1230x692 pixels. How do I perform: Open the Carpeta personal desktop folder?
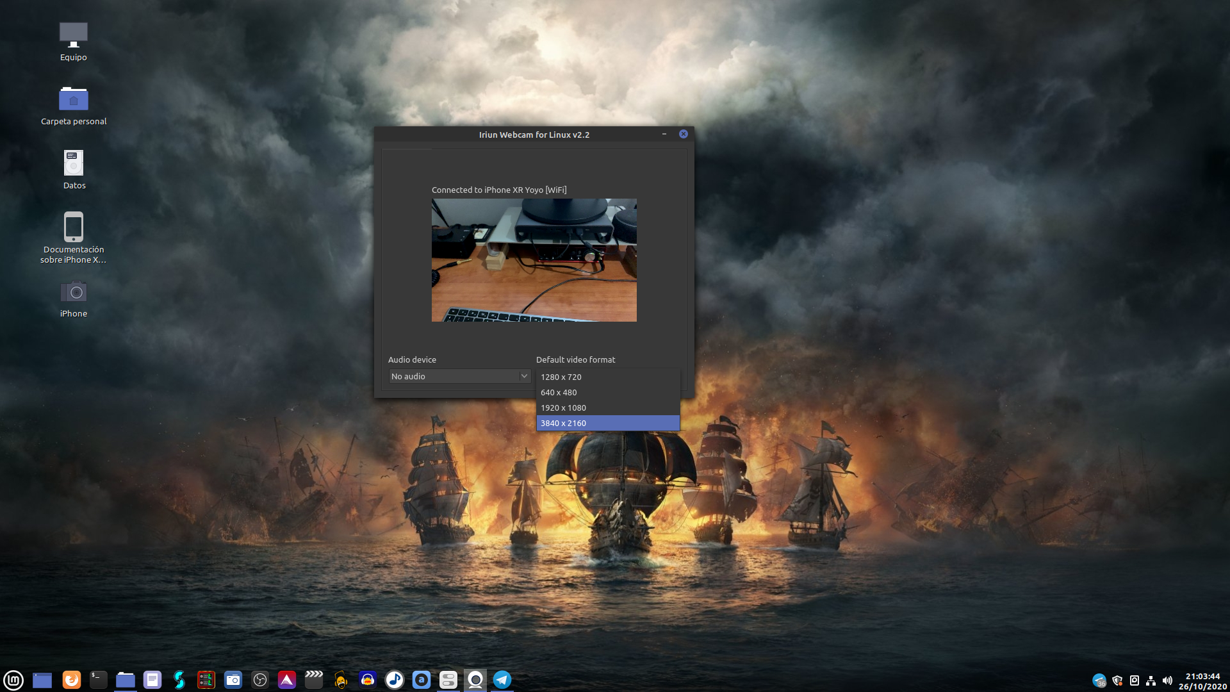coord(74,100)
